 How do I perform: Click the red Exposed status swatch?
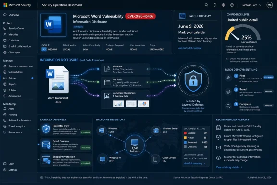coord(185,133)
